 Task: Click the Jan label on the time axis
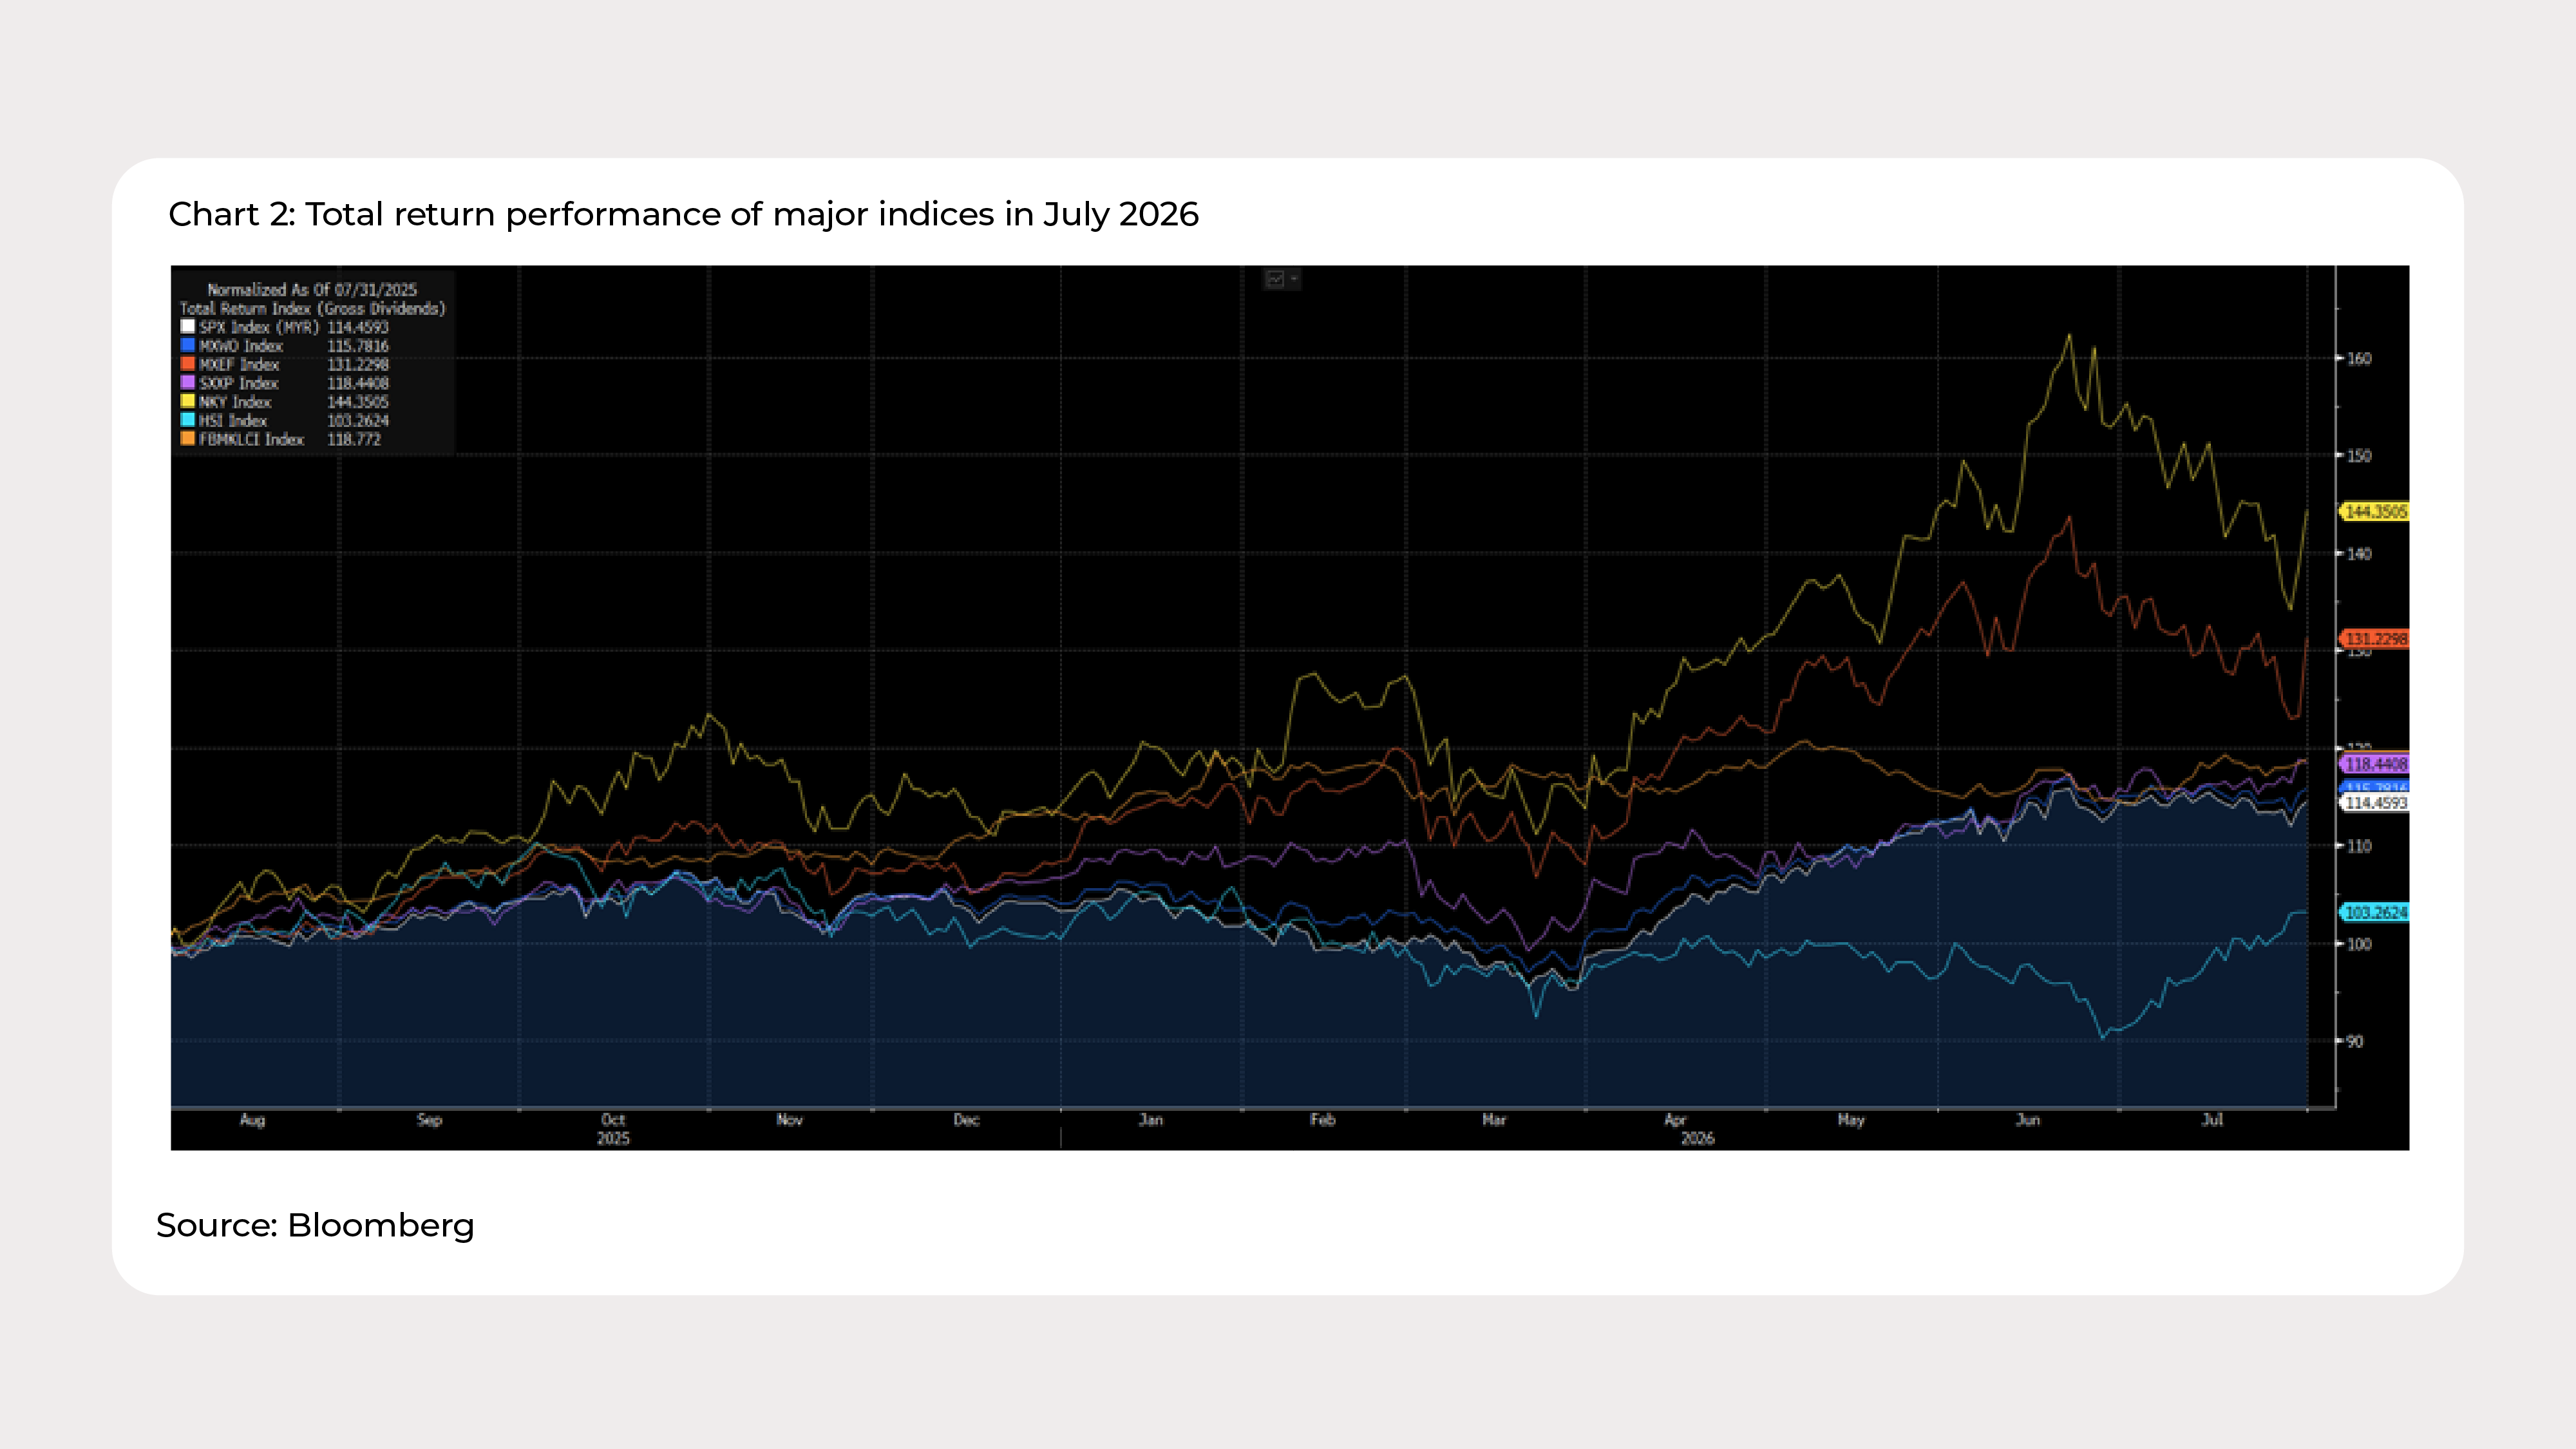pyautogui.click(x=1151, y=1120)
